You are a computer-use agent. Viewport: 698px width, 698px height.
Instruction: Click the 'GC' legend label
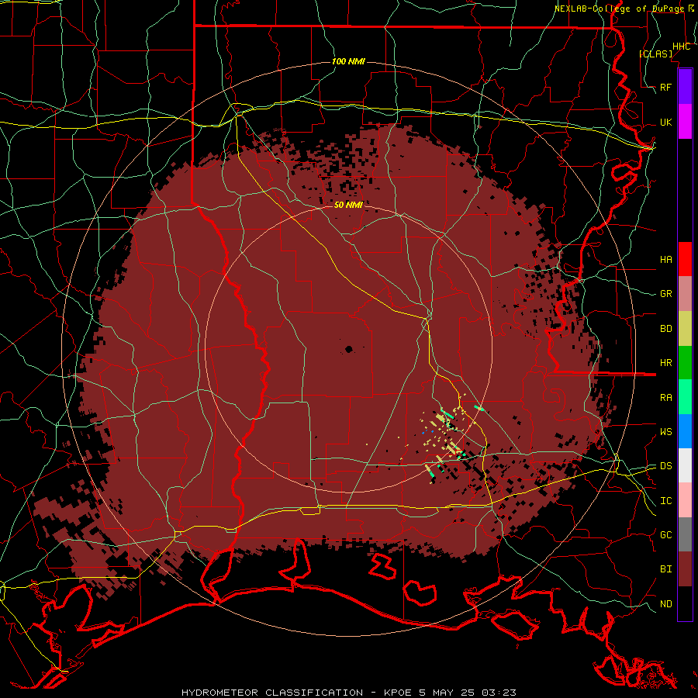click(665, 535)
